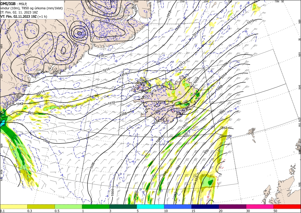Click legend value 15 below the color bar

tap(193, 211)
